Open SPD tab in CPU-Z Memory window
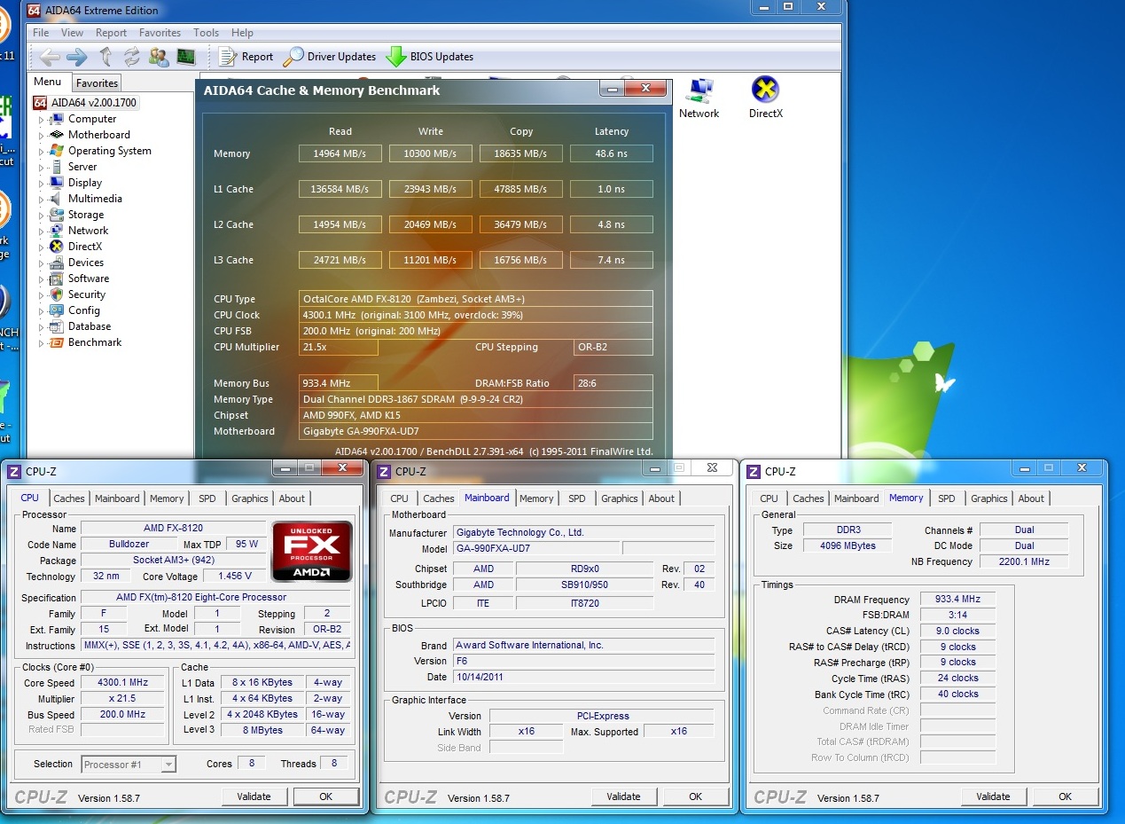The width and height of the screenshot is (1125, 824). [946, 498]
